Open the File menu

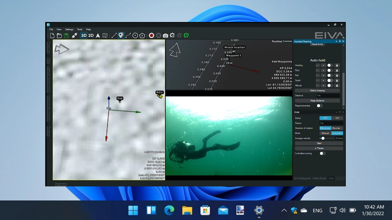pos(51,29)
